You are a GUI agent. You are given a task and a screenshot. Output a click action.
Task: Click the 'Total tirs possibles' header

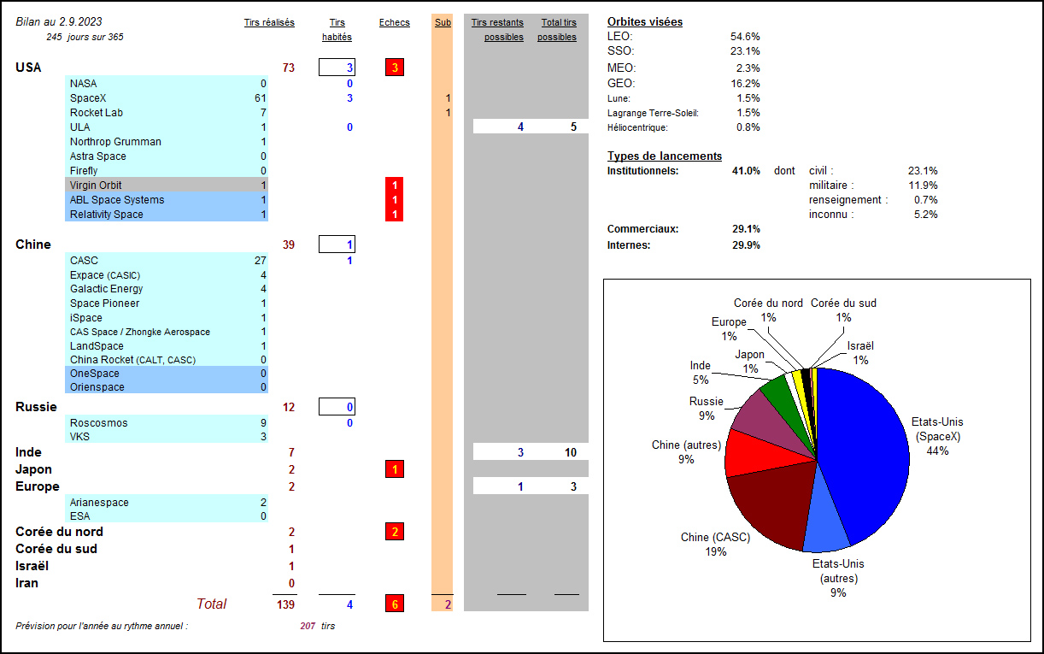(558, 30)
